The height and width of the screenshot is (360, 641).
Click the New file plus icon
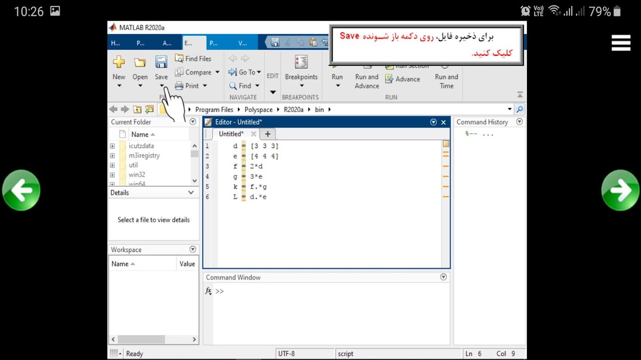click(119, 62)
